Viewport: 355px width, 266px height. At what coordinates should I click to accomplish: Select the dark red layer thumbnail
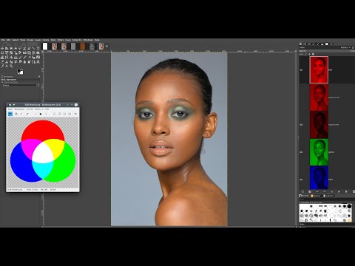319,125
